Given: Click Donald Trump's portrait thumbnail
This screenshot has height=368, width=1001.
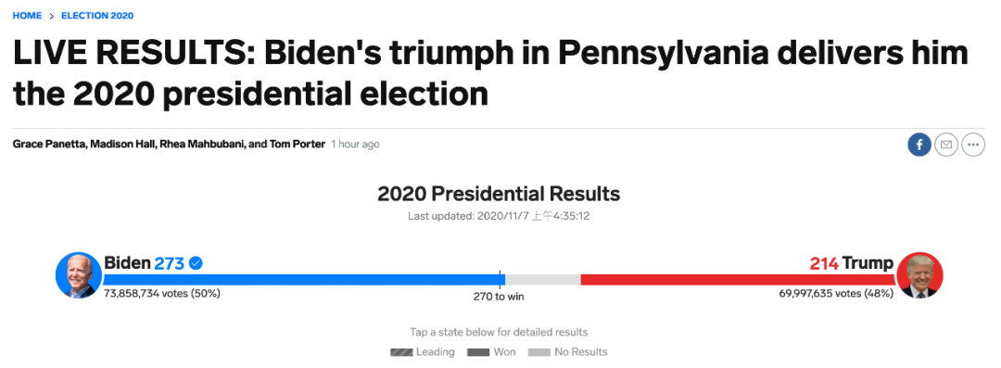Looking at the screenshot, I should [x=920, y=275].
